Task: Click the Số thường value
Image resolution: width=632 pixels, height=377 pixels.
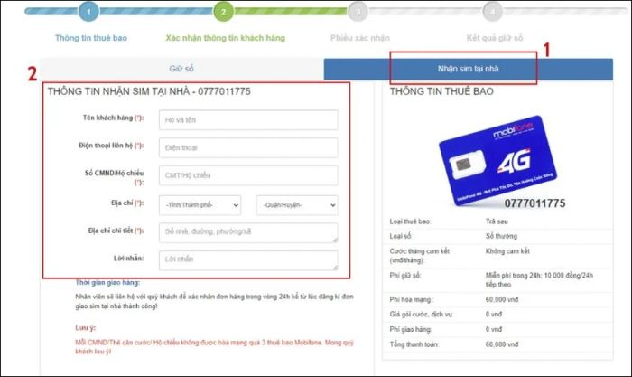Action: (501, 236)
